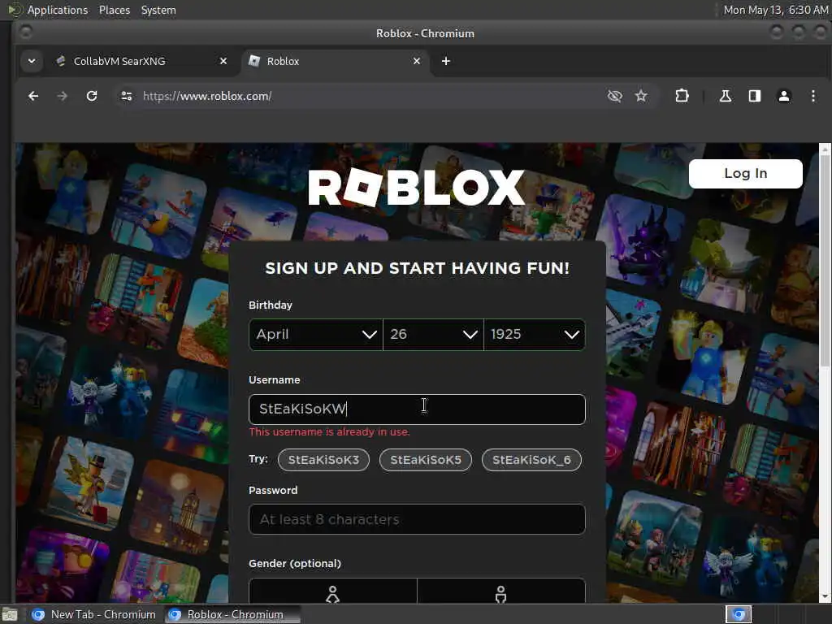The image size is (832, 624).
Task: Toggle the browser side panel icon
Action: (755, 96)
